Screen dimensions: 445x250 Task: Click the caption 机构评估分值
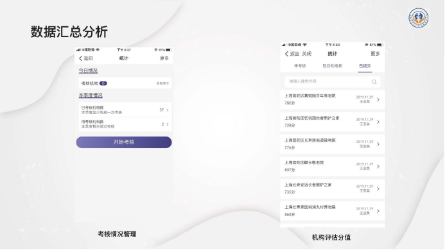pos(331,238)
